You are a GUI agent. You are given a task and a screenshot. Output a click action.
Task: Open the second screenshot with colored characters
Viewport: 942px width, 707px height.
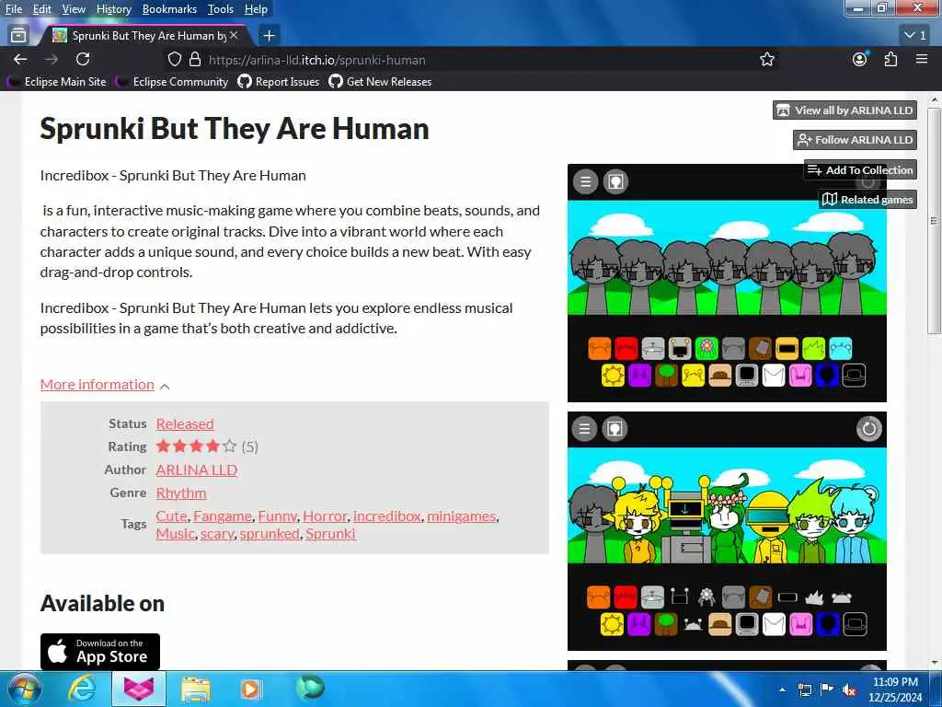[x=727, y=531]
